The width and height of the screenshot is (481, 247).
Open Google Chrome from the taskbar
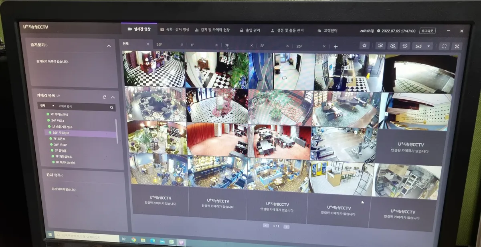(x=133, y=240)
